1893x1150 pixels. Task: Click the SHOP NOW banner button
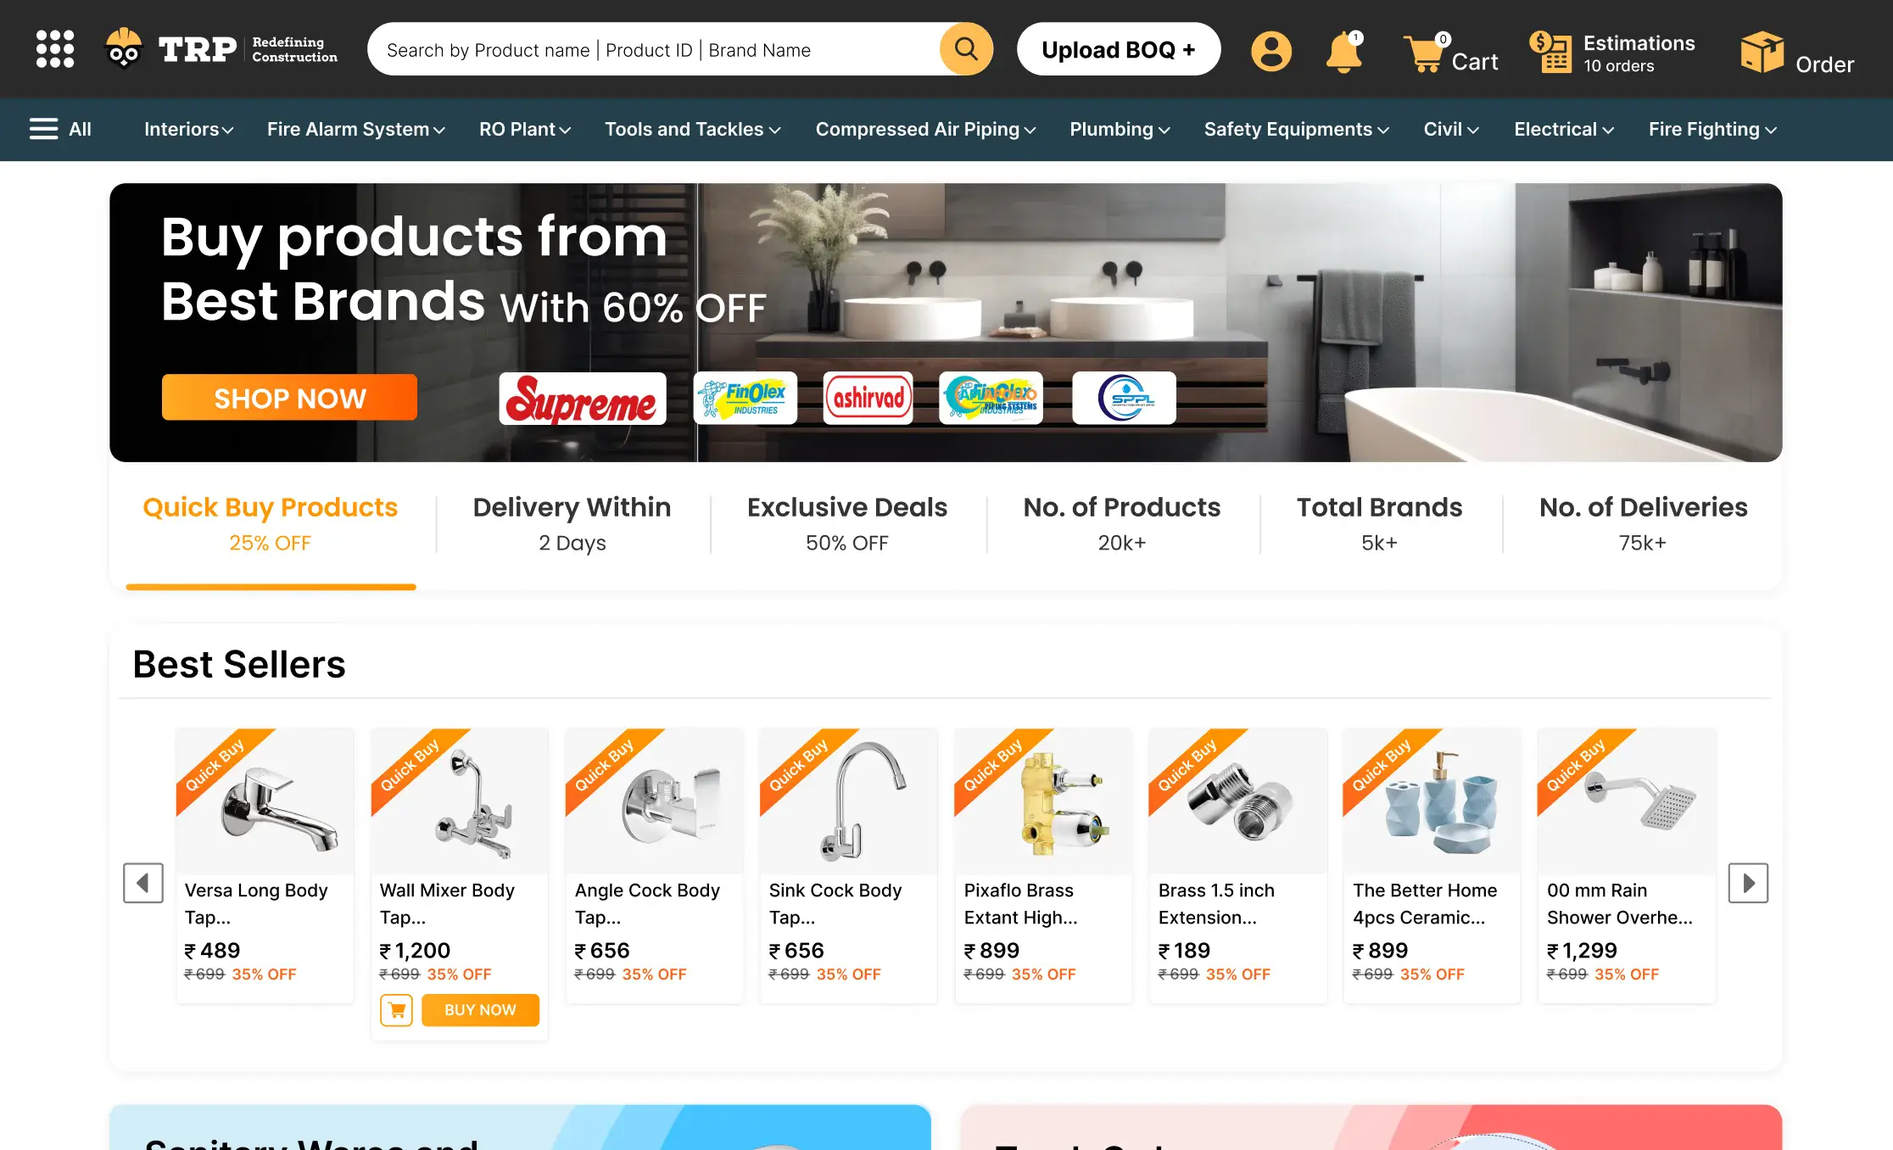[x=289, y=398]
